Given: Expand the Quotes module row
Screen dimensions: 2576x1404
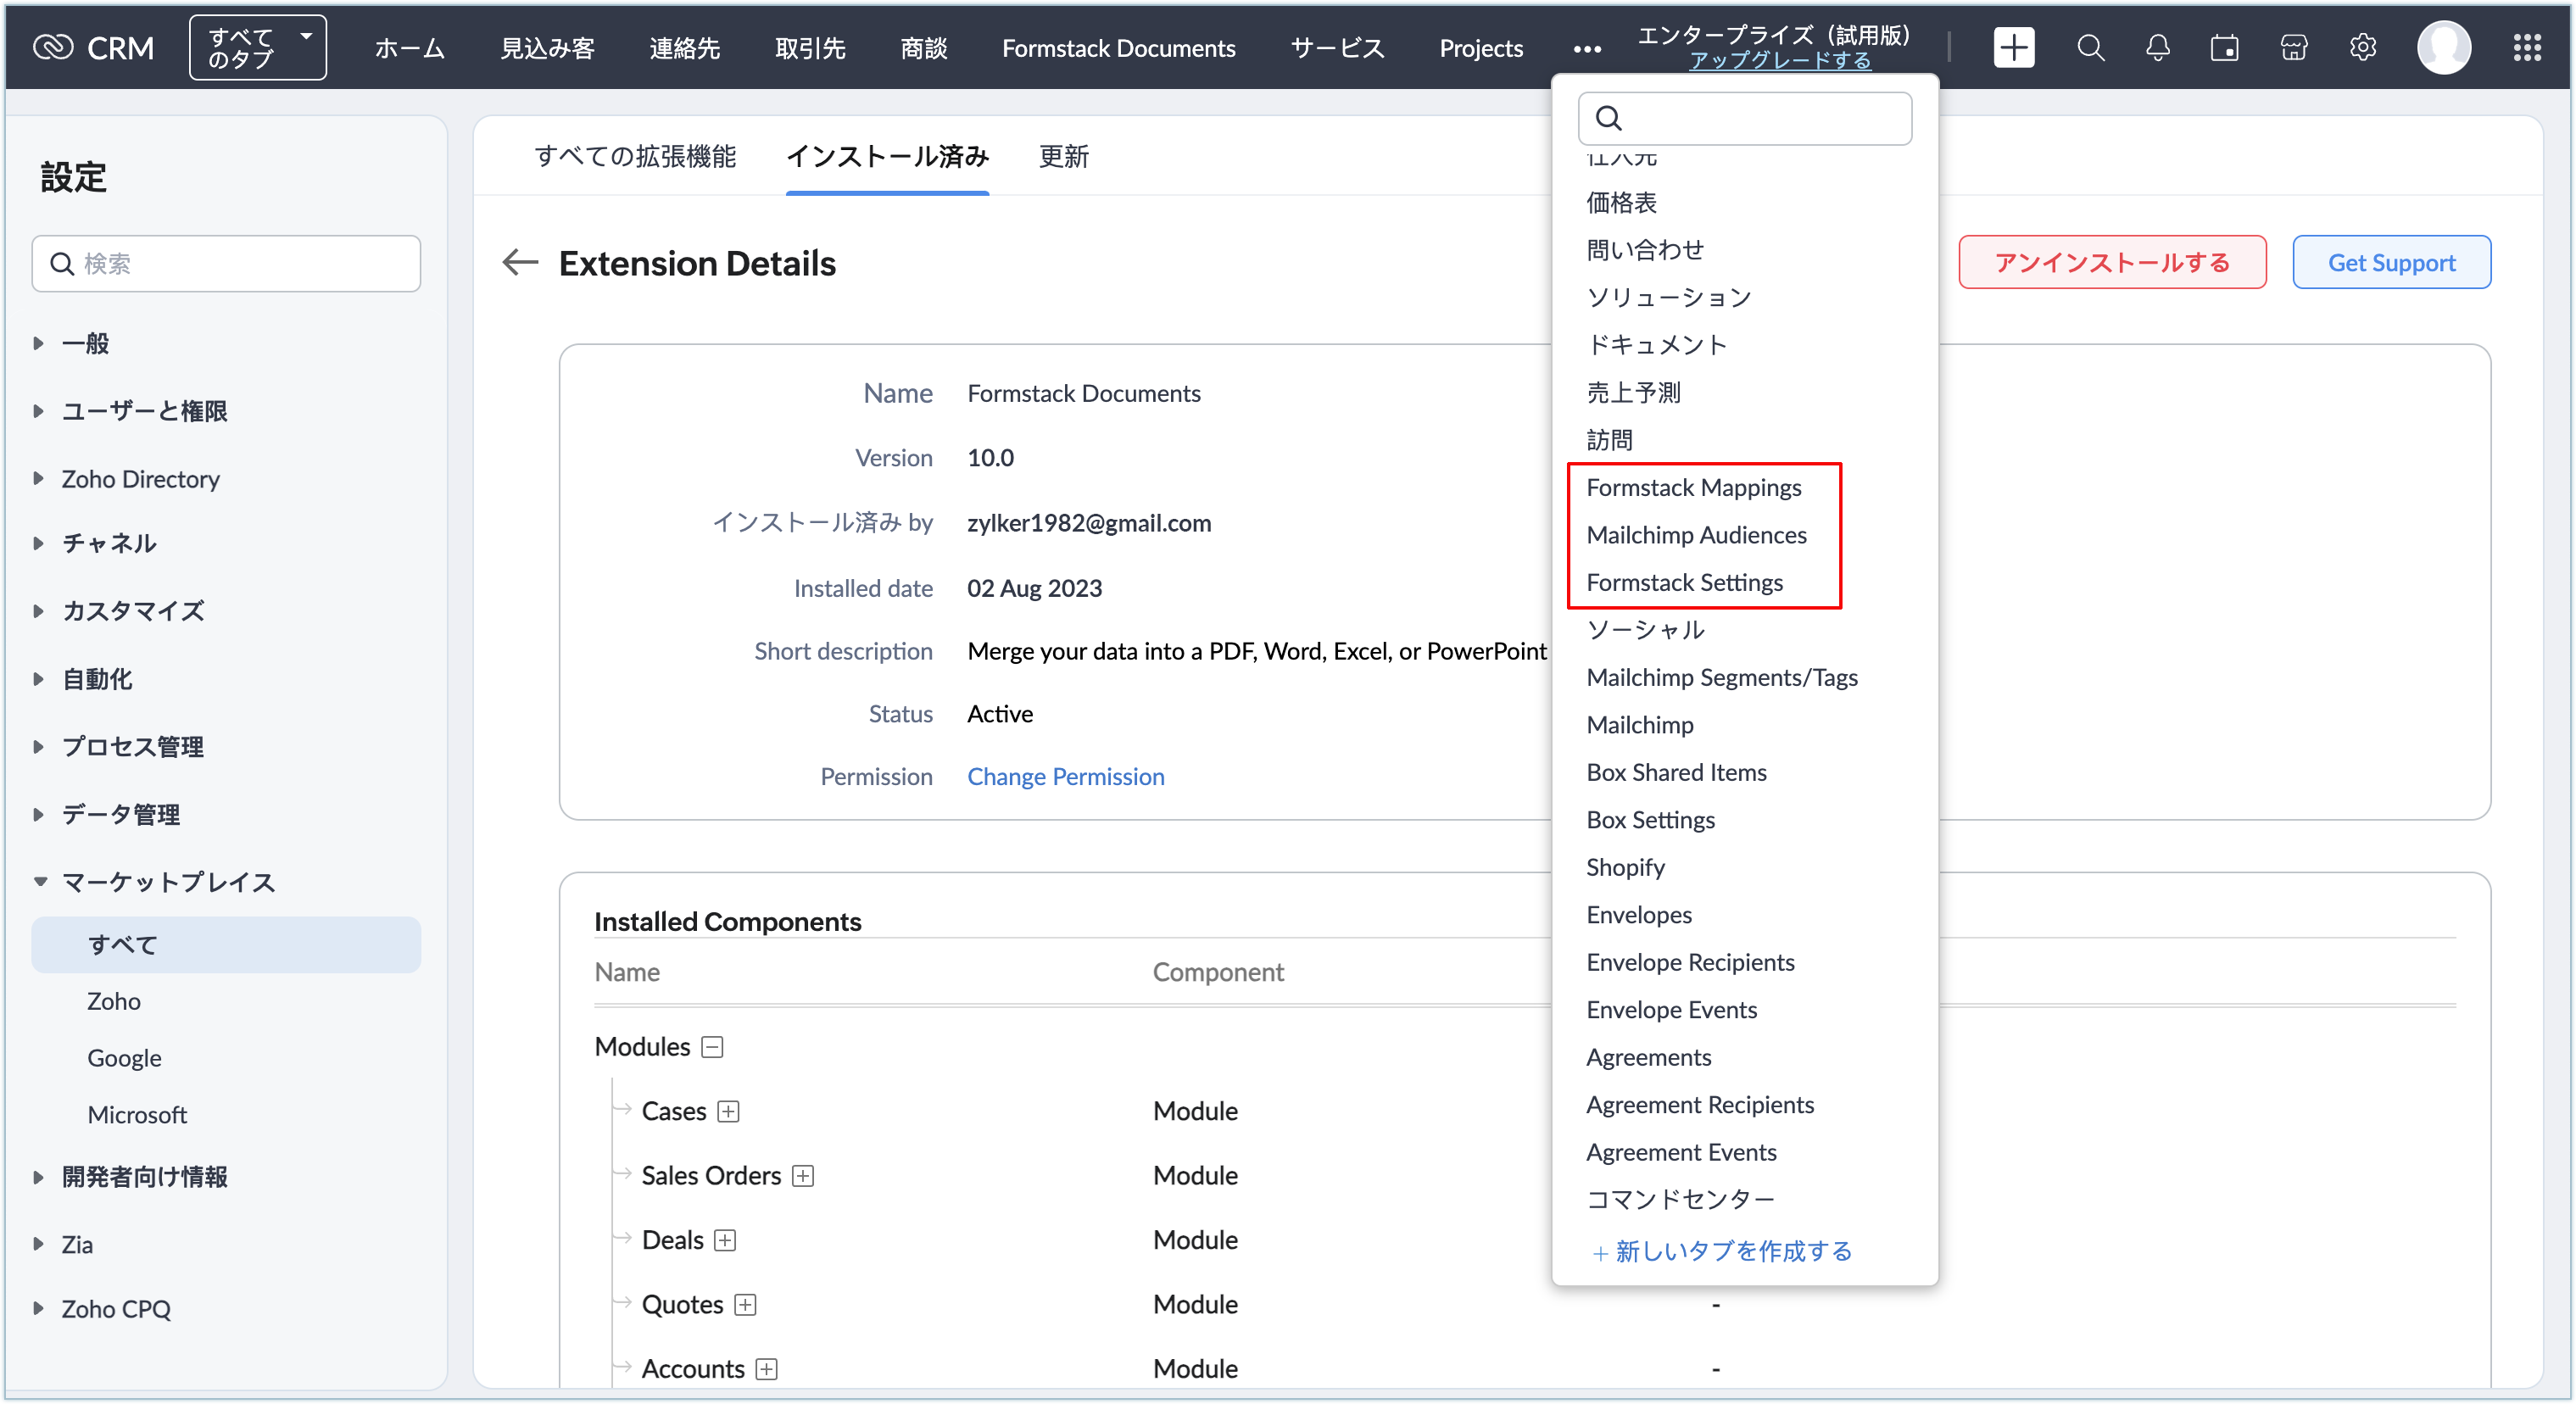Looking at the screenshot, I should [745, 1305].
